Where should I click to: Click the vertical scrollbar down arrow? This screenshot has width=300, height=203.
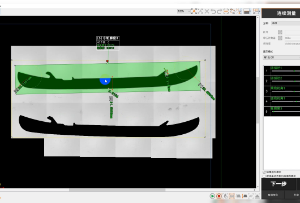(258, 187)
